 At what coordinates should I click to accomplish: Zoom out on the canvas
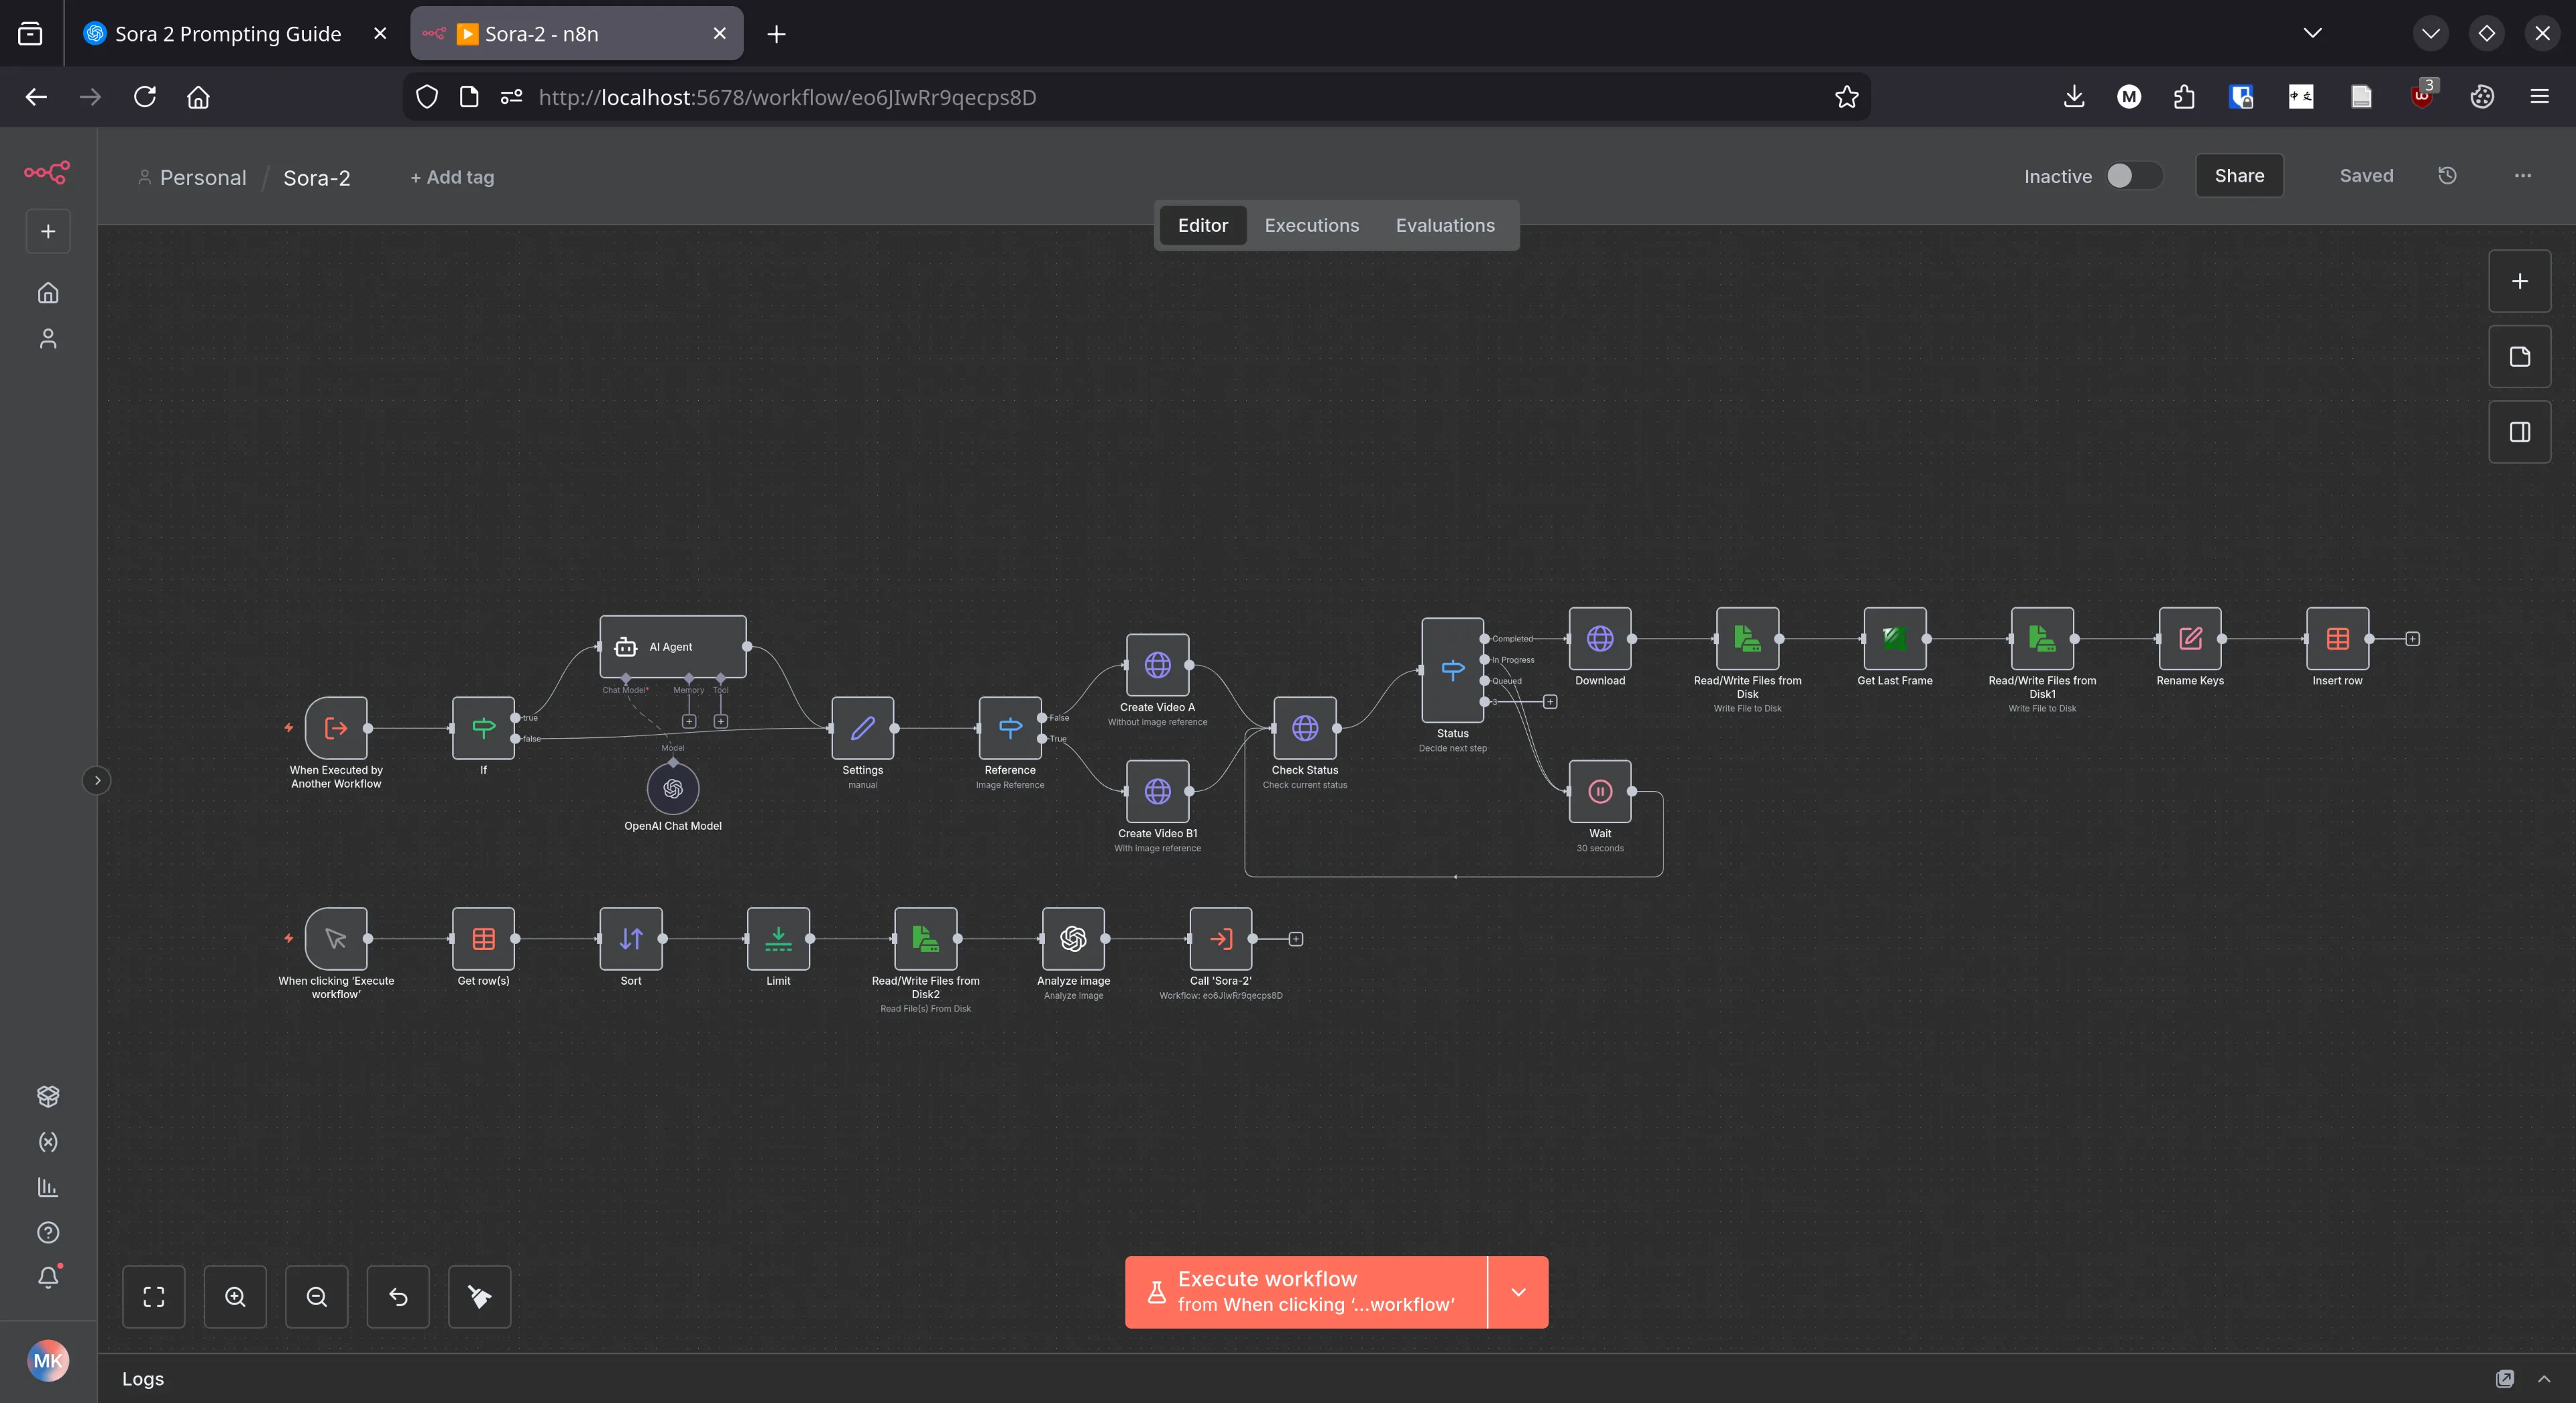[x=317, y=1296]
